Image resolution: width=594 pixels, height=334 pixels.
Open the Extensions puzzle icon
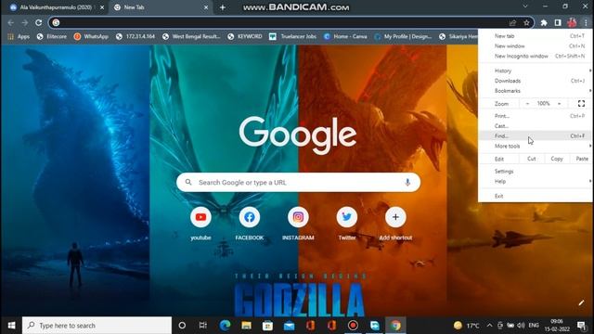(544, 22)
